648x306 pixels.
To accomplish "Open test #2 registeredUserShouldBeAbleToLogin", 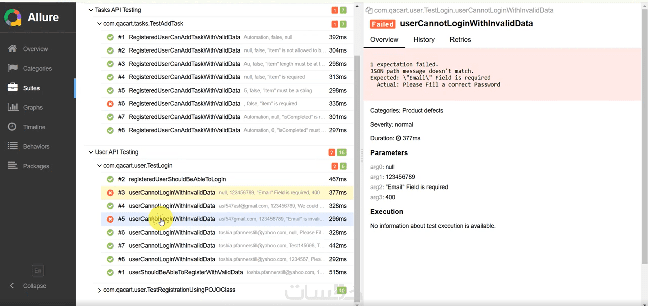I will click(x=177, y=179).
